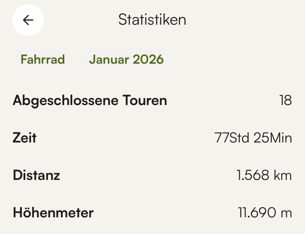Click the Distanz label
The image size is (305, 234).
[x=36, y=175]
